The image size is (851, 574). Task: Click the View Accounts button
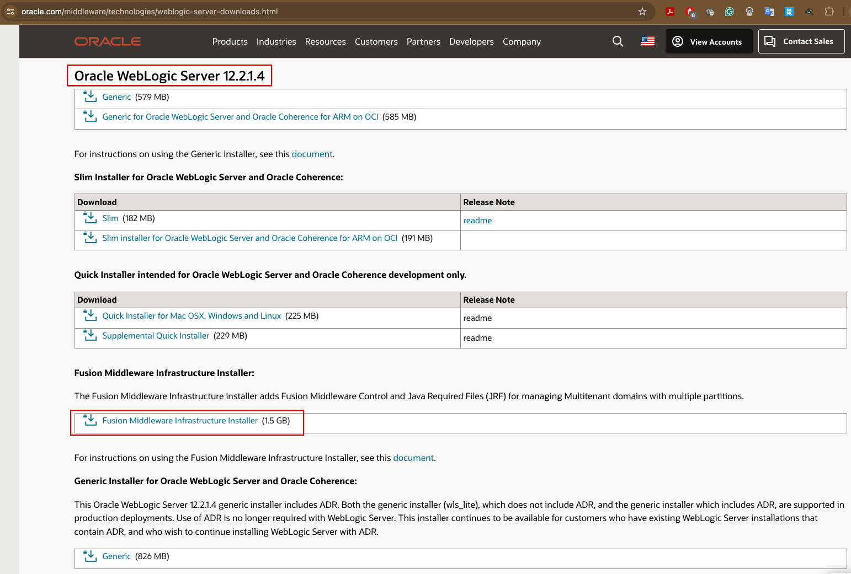[709, 42]
